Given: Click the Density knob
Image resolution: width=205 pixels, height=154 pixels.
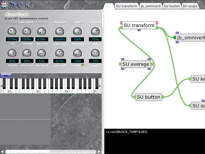Looking at the screenshot, I should click(12, 53).
